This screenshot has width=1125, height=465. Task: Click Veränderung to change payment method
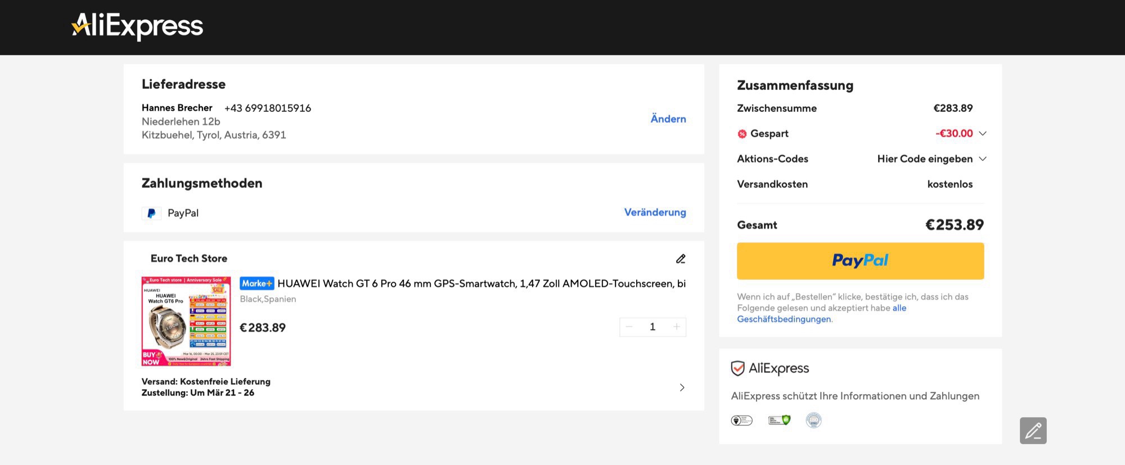point(655,212)
